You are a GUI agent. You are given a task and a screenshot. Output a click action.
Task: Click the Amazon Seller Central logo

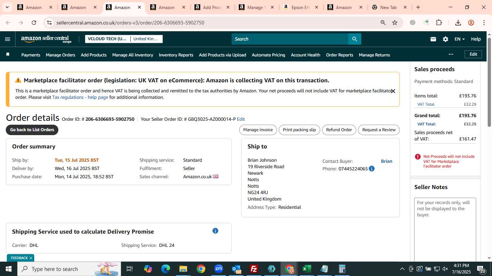[46, 39]
